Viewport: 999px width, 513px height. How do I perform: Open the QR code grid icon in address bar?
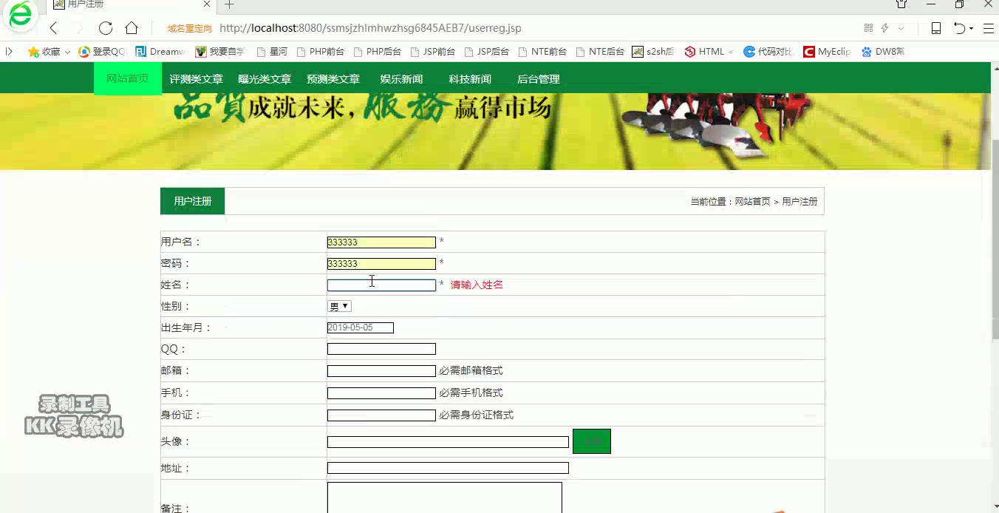pos(868,28)
